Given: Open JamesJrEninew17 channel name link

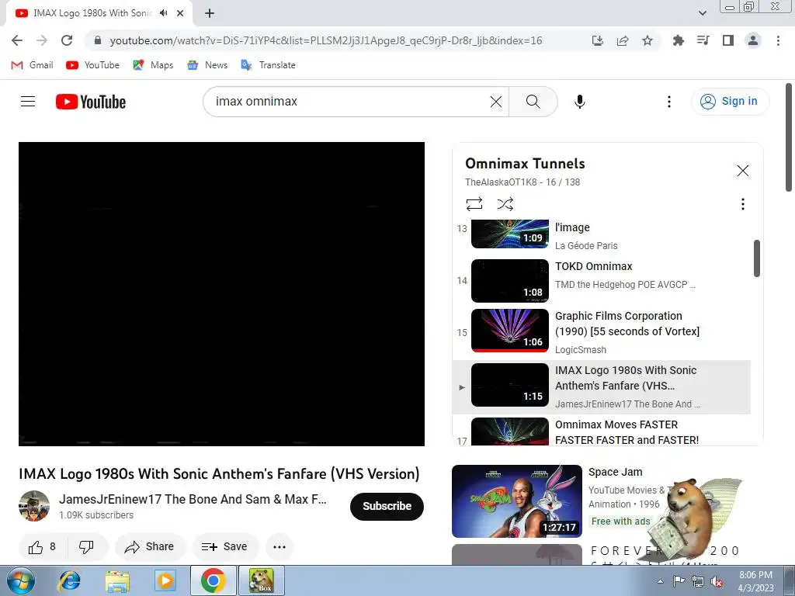Looking at the screenshot, I should pos(193,499).
